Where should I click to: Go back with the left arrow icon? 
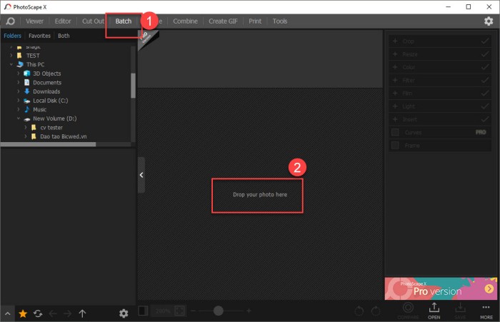[53, 313]
